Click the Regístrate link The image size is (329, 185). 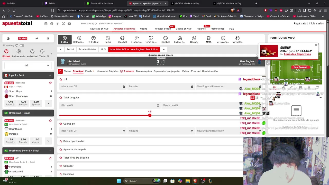click(300, 23)
